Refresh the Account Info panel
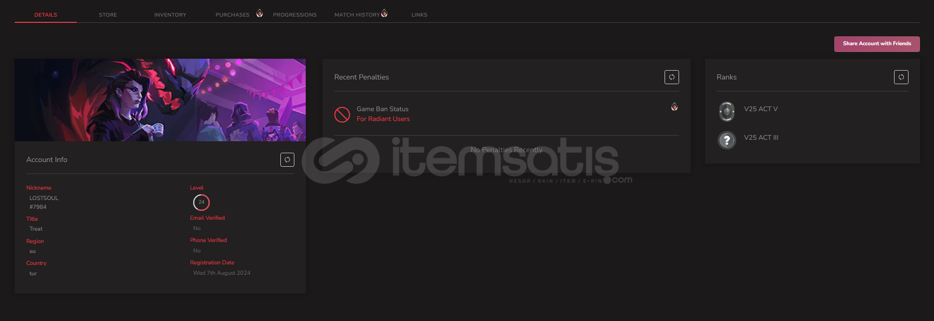This screenshot has height=321, width=934. 287,159
